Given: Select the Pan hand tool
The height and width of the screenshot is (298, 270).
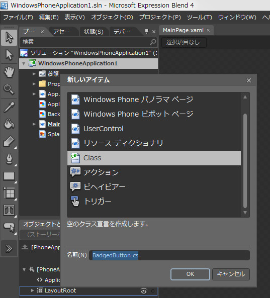Looking at the screenshot, I should pos(9,72).
